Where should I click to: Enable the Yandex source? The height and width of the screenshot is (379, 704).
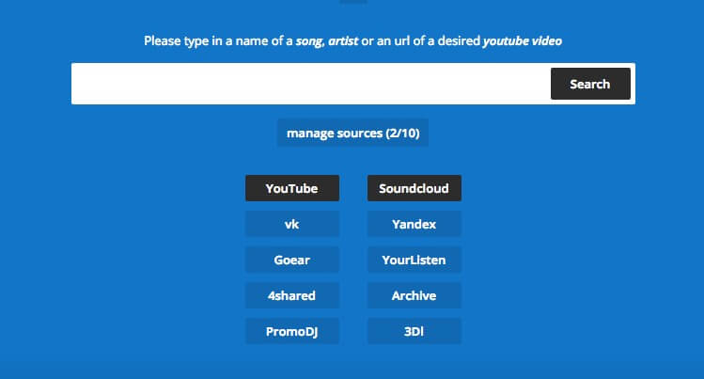pos(414,224)
